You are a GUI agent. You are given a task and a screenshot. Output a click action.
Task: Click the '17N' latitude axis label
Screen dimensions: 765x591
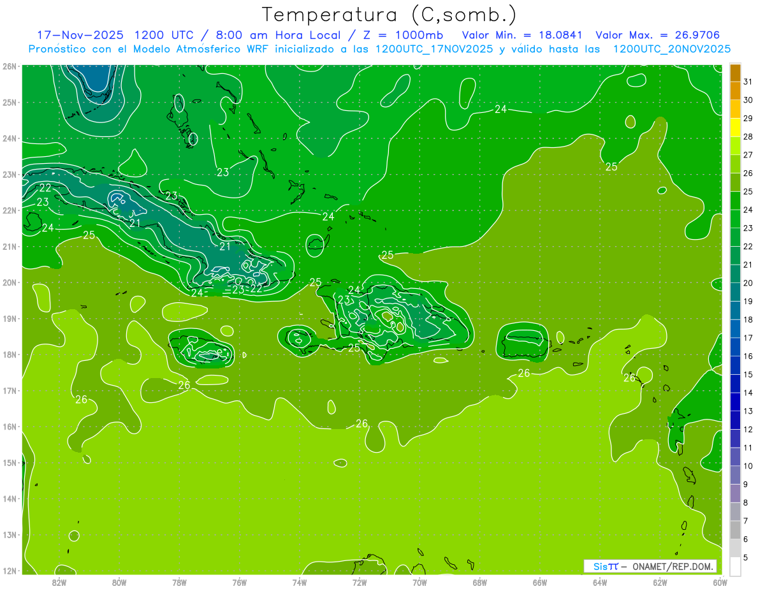[10, 391]
